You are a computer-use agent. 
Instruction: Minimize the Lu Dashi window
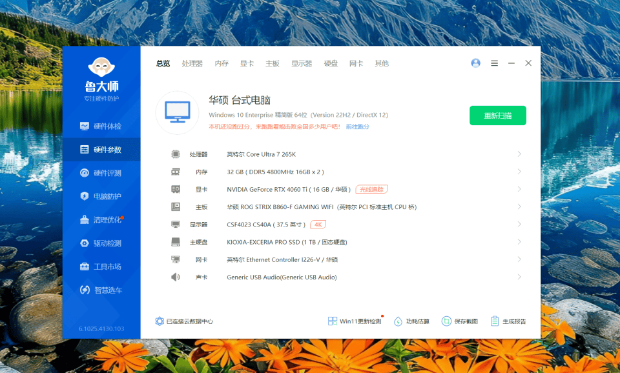(x=512, y=63)
